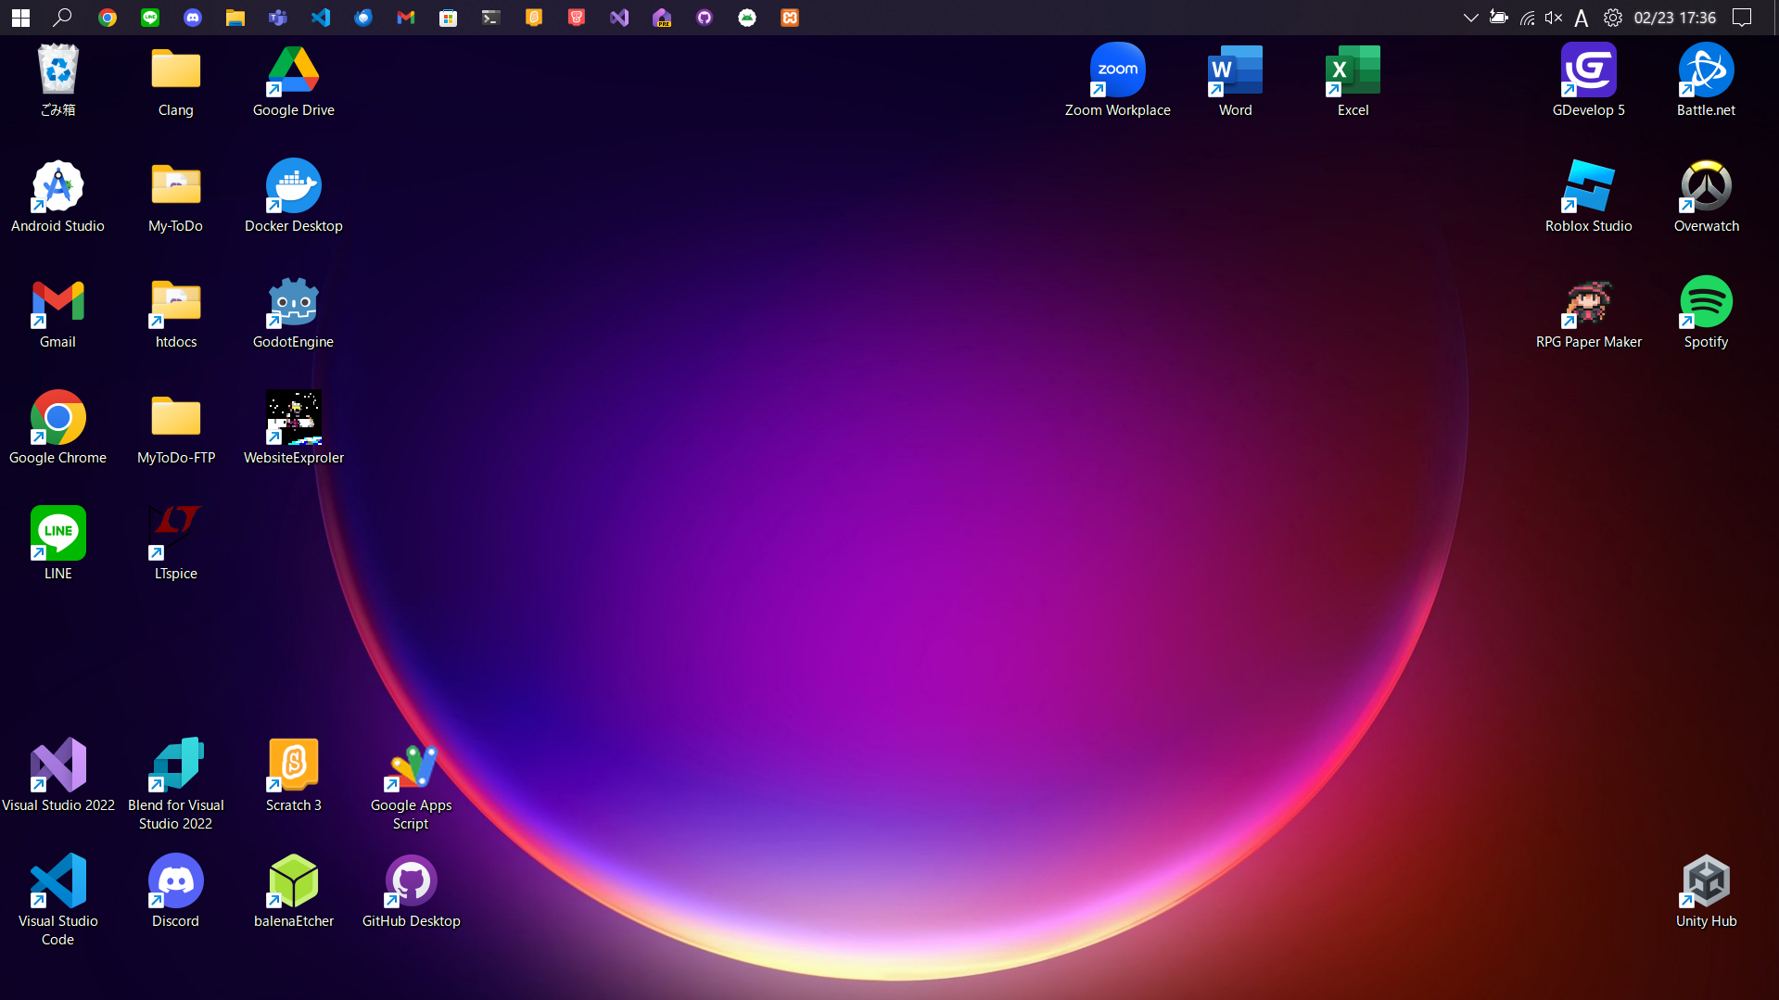Toggle the IME input mode 'A' indicator
The width and height of the screenshot is (1779, 1000).
tap(1582, 18)
